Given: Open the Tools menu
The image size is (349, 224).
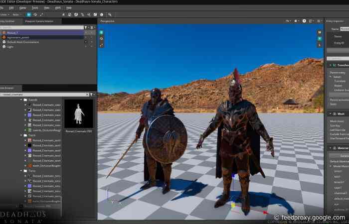Looking at the screenshot, I should pos(35,8).
